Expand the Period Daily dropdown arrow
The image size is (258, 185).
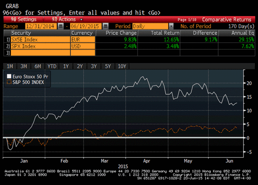point(171,26)
